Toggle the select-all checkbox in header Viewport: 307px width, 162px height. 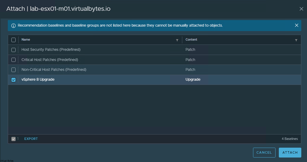(13, 40)
